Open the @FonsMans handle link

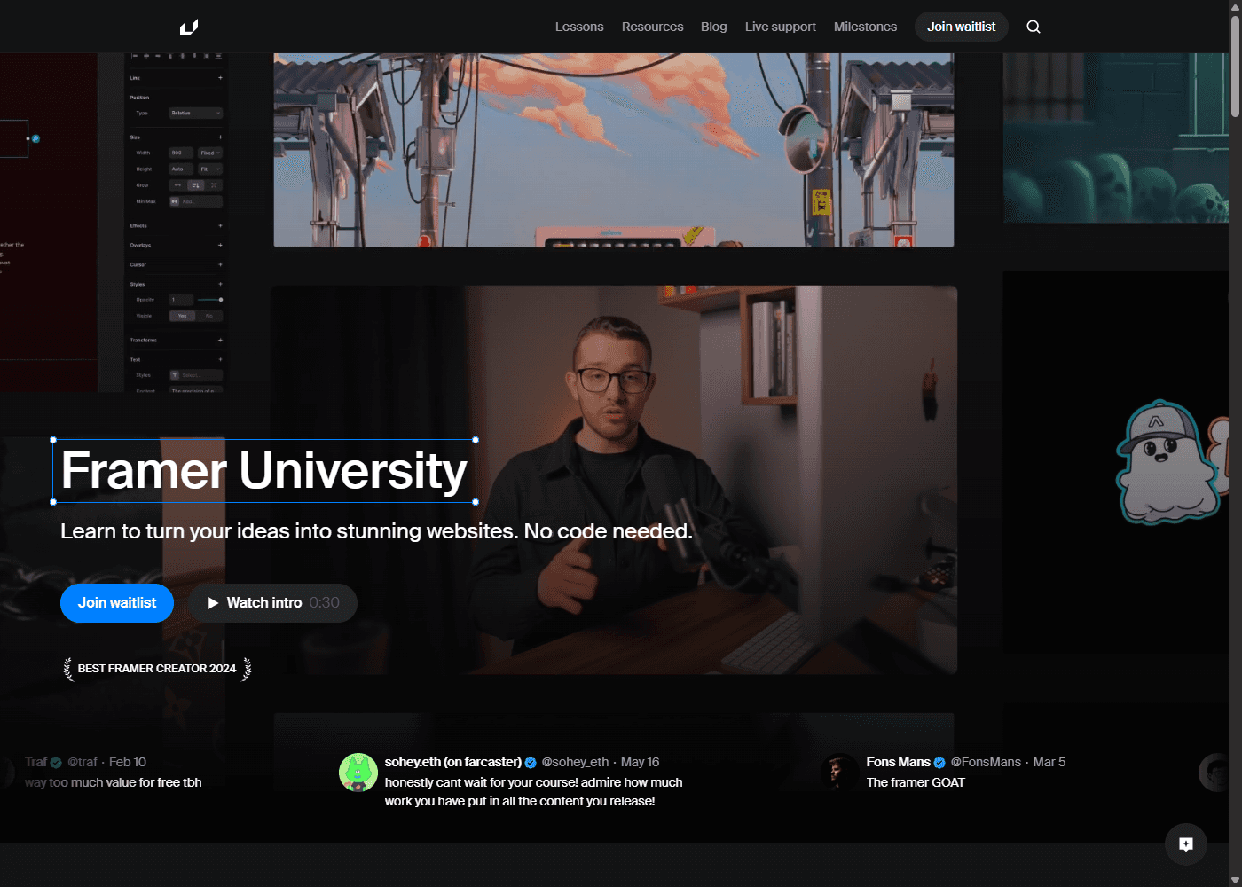pos(986,762)
